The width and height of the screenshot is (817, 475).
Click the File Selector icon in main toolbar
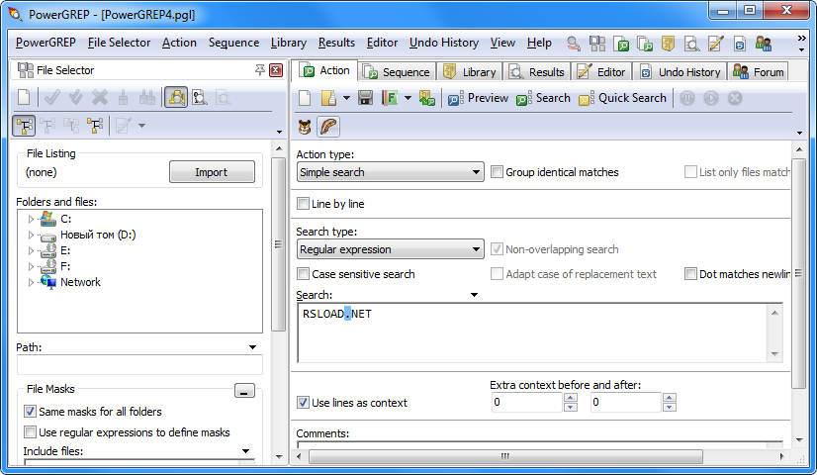click(x=597, y=44)
